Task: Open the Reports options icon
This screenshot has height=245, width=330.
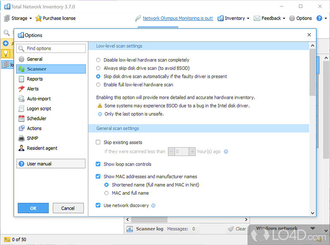Action: pyautogui.click(x=21, y=79)
